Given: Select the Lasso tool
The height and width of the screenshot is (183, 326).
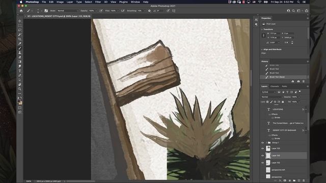Looking at the screenshot, I should coord(20,30).
